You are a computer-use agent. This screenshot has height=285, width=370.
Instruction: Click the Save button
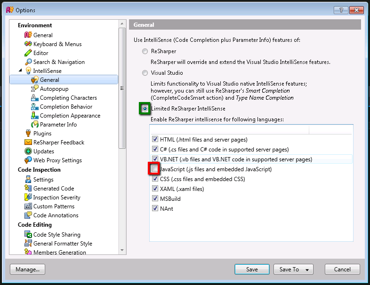pyautogui.click(x=252, y=269)
